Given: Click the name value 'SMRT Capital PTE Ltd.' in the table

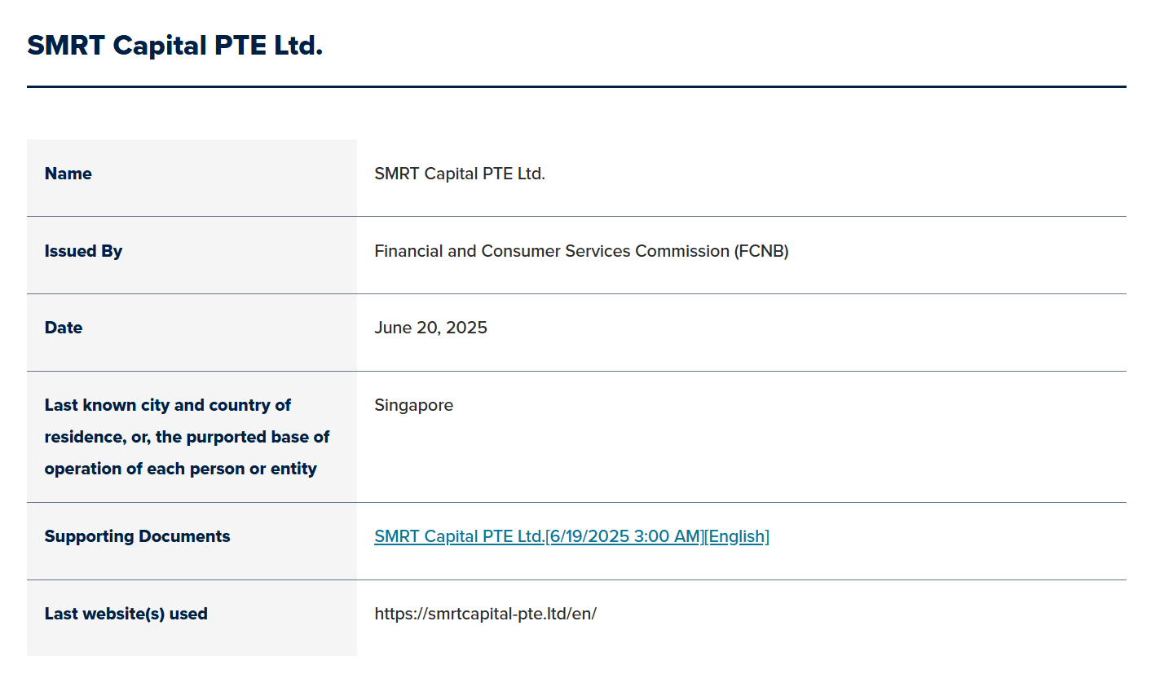Looking at the screenshot, I should tap(460, 174).
